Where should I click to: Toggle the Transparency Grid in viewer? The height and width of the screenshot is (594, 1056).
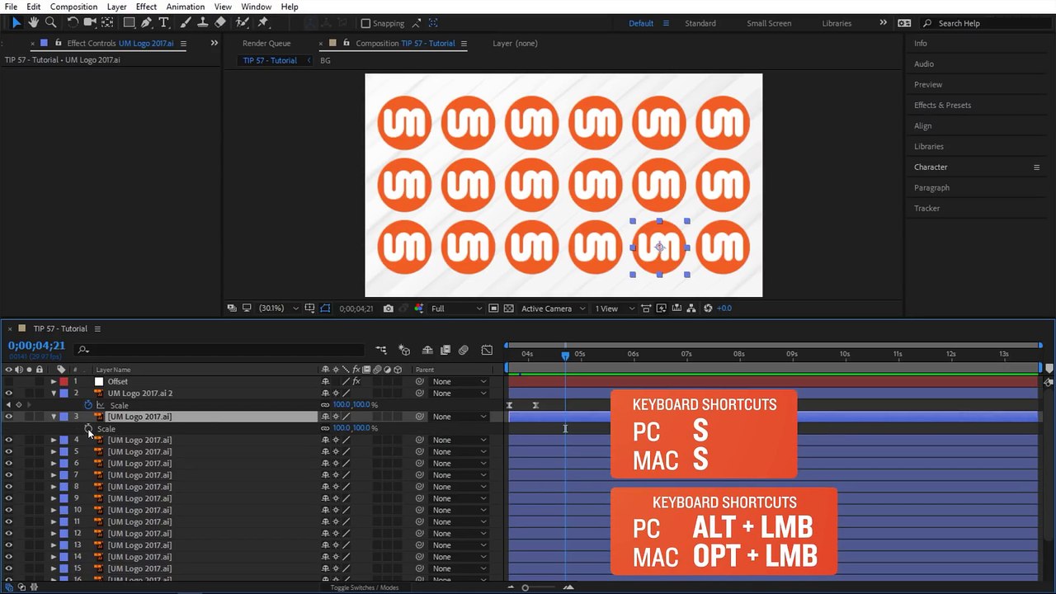509,309
